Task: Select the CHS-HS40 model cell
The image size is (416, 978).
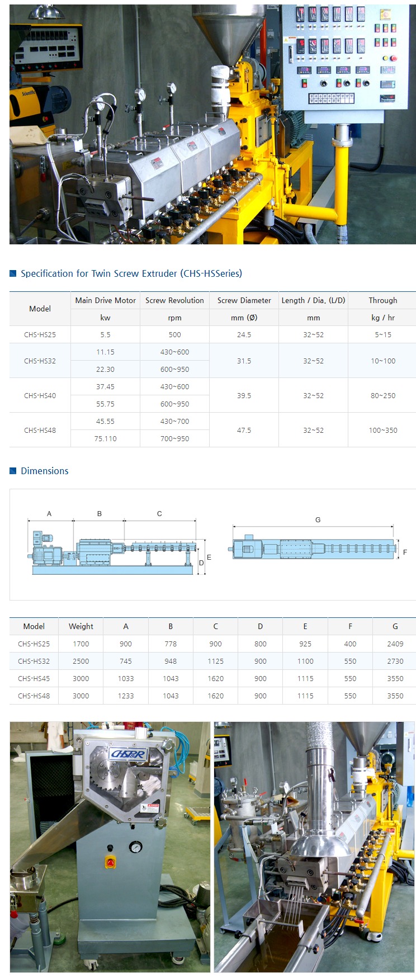Action: 40,395
